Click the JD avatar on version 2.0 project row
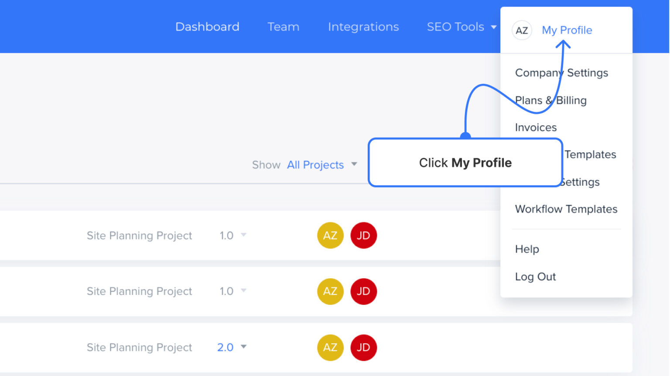Image resolution: width=670 pixels, height=376 pixels. (364, 347)
